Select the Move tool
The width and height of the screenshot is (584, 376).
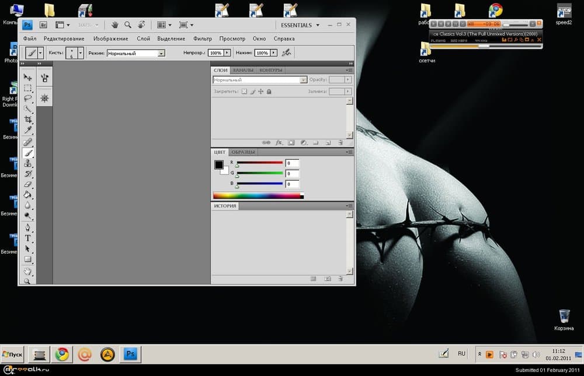[27, 78]
